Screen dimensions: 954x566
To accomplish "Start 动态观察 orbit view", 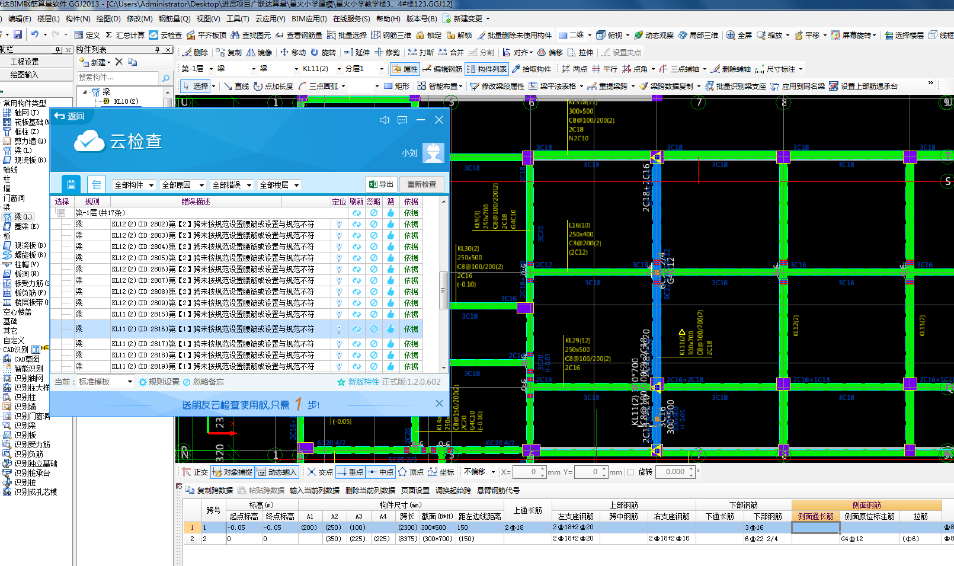I will pos(654,35).
